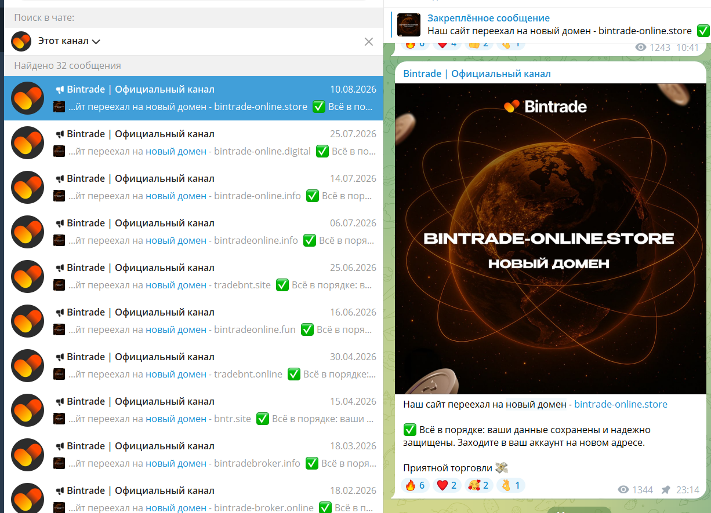711x513 pixels.
Task: Click the 'Поиск в чате:' label
Action: coord(44,18)
